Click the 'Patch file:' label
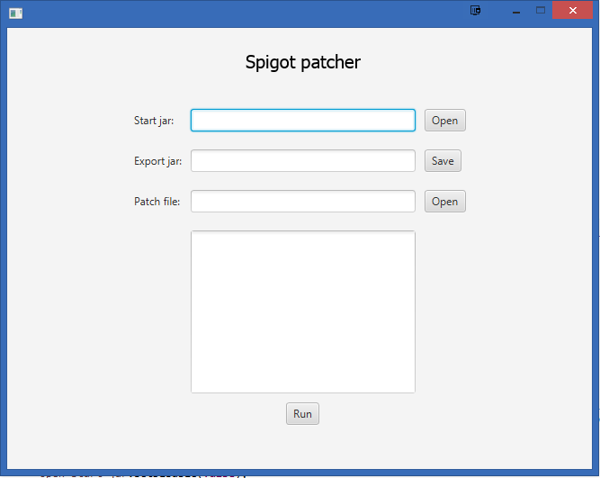This screenshot has height=478, width=600. coord(157,202)
